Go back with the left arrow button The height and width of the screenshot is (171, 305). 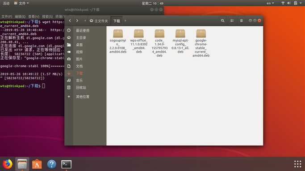[70, 20]
